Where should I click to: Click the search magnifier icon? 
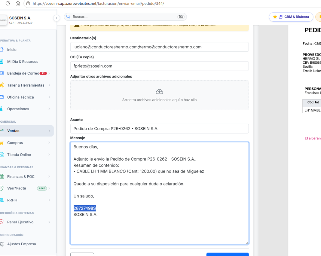pyautogui.click(x=68, y=17)
